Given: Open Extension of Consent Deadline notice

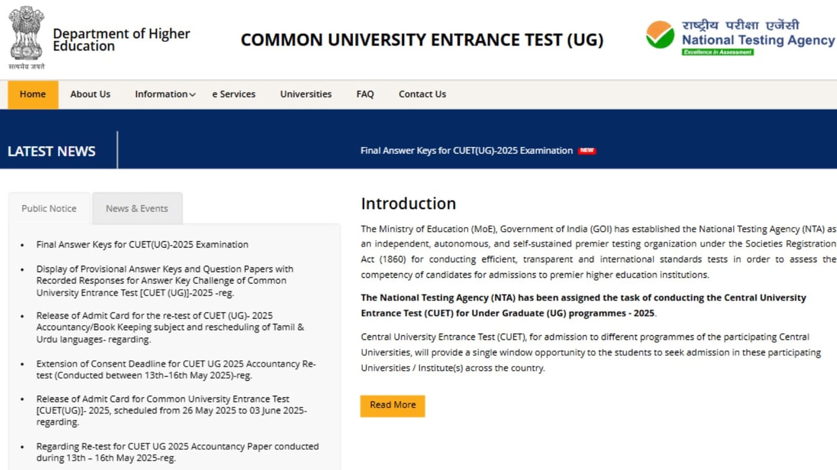Looking at the screenshot, I should (x=176, y=369).
